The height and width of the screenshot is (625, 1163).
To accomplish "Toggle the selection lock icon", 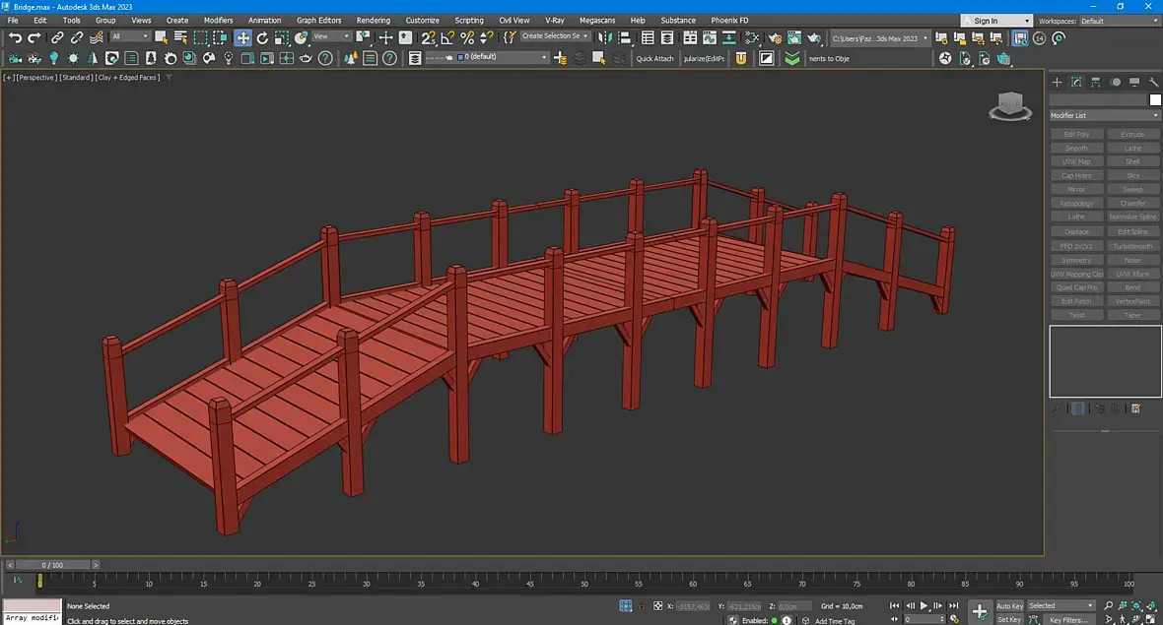I will pyautogui.click(x=643, y=606).
